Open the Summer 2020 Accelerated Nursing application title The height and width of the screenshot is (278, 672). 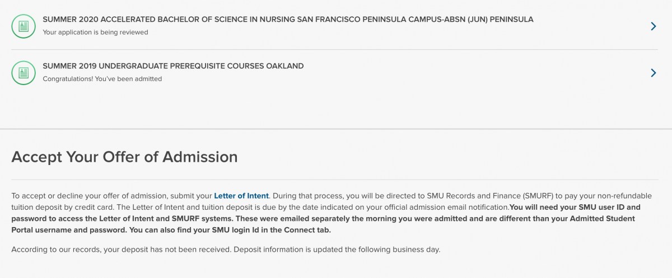[288, 20]
